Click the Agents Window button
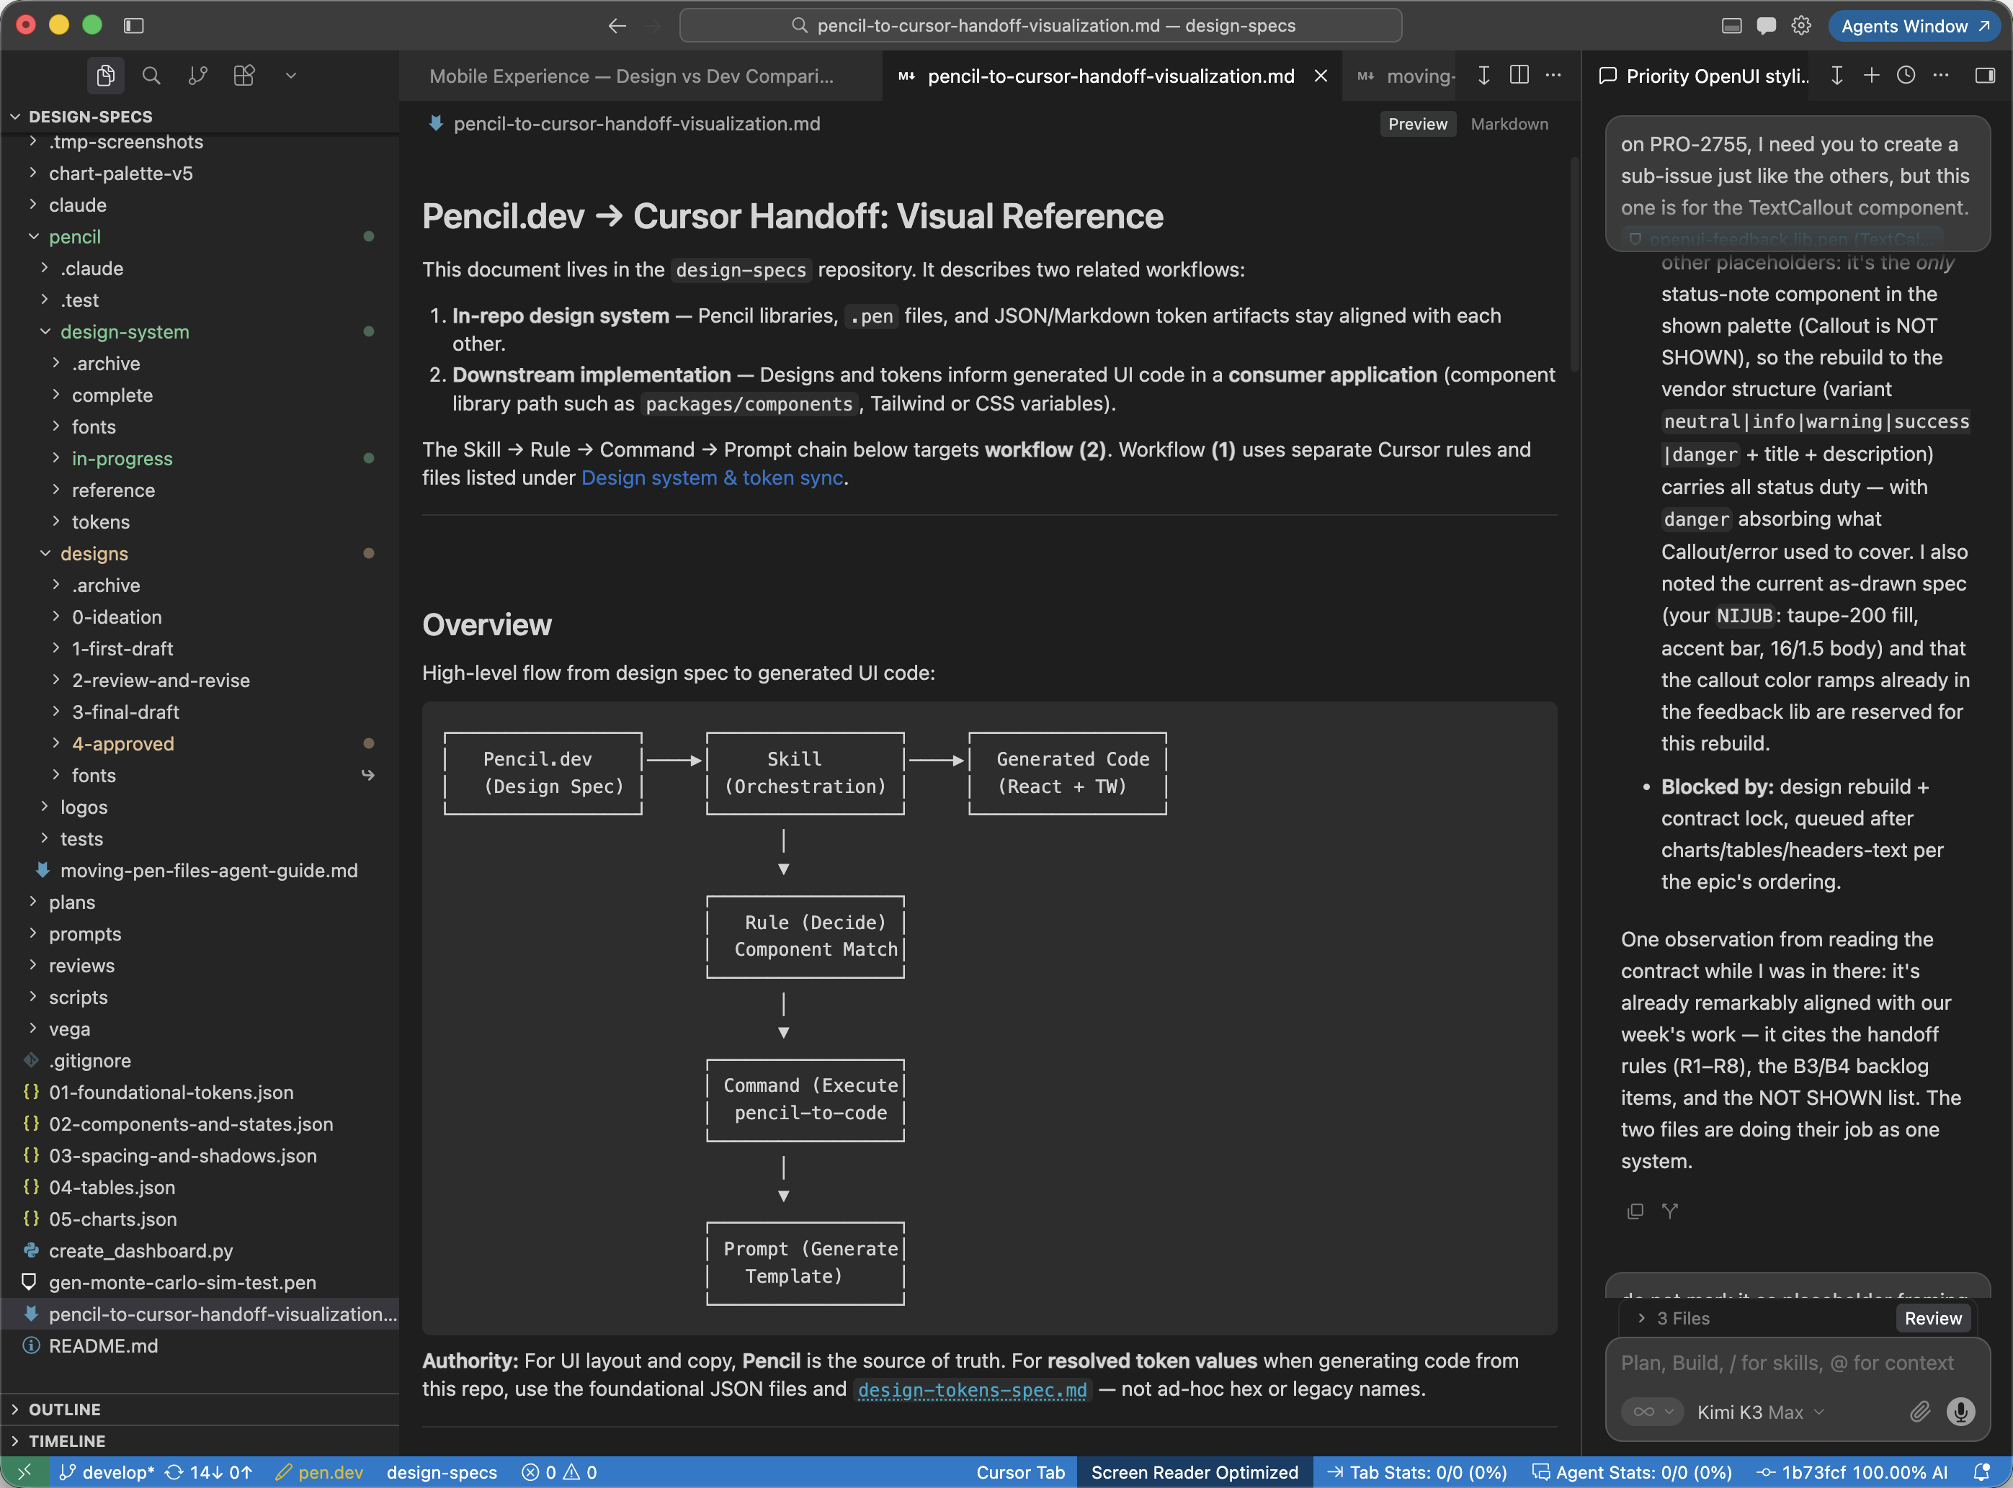This screenshot has height=1488, width=2013. pyautogui.click(x=1914, y=25)
